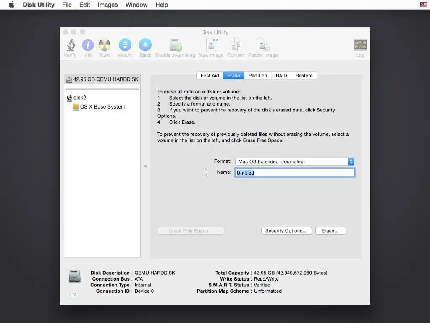This screenshot has height=323, width=430.
Task: Click the Total Capacity value text
Action: click(291, 273)
